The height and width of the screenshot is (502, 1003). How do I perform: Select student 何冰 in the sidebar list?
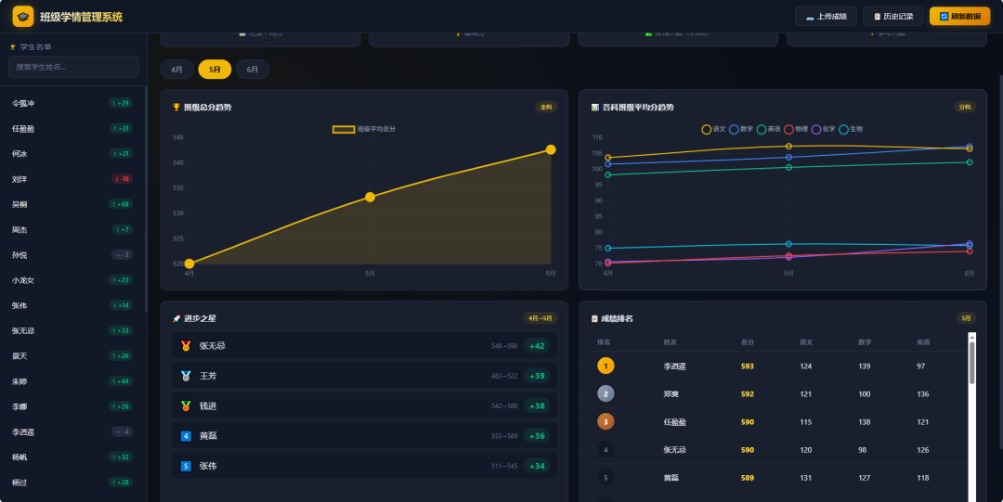click(72, 153)
